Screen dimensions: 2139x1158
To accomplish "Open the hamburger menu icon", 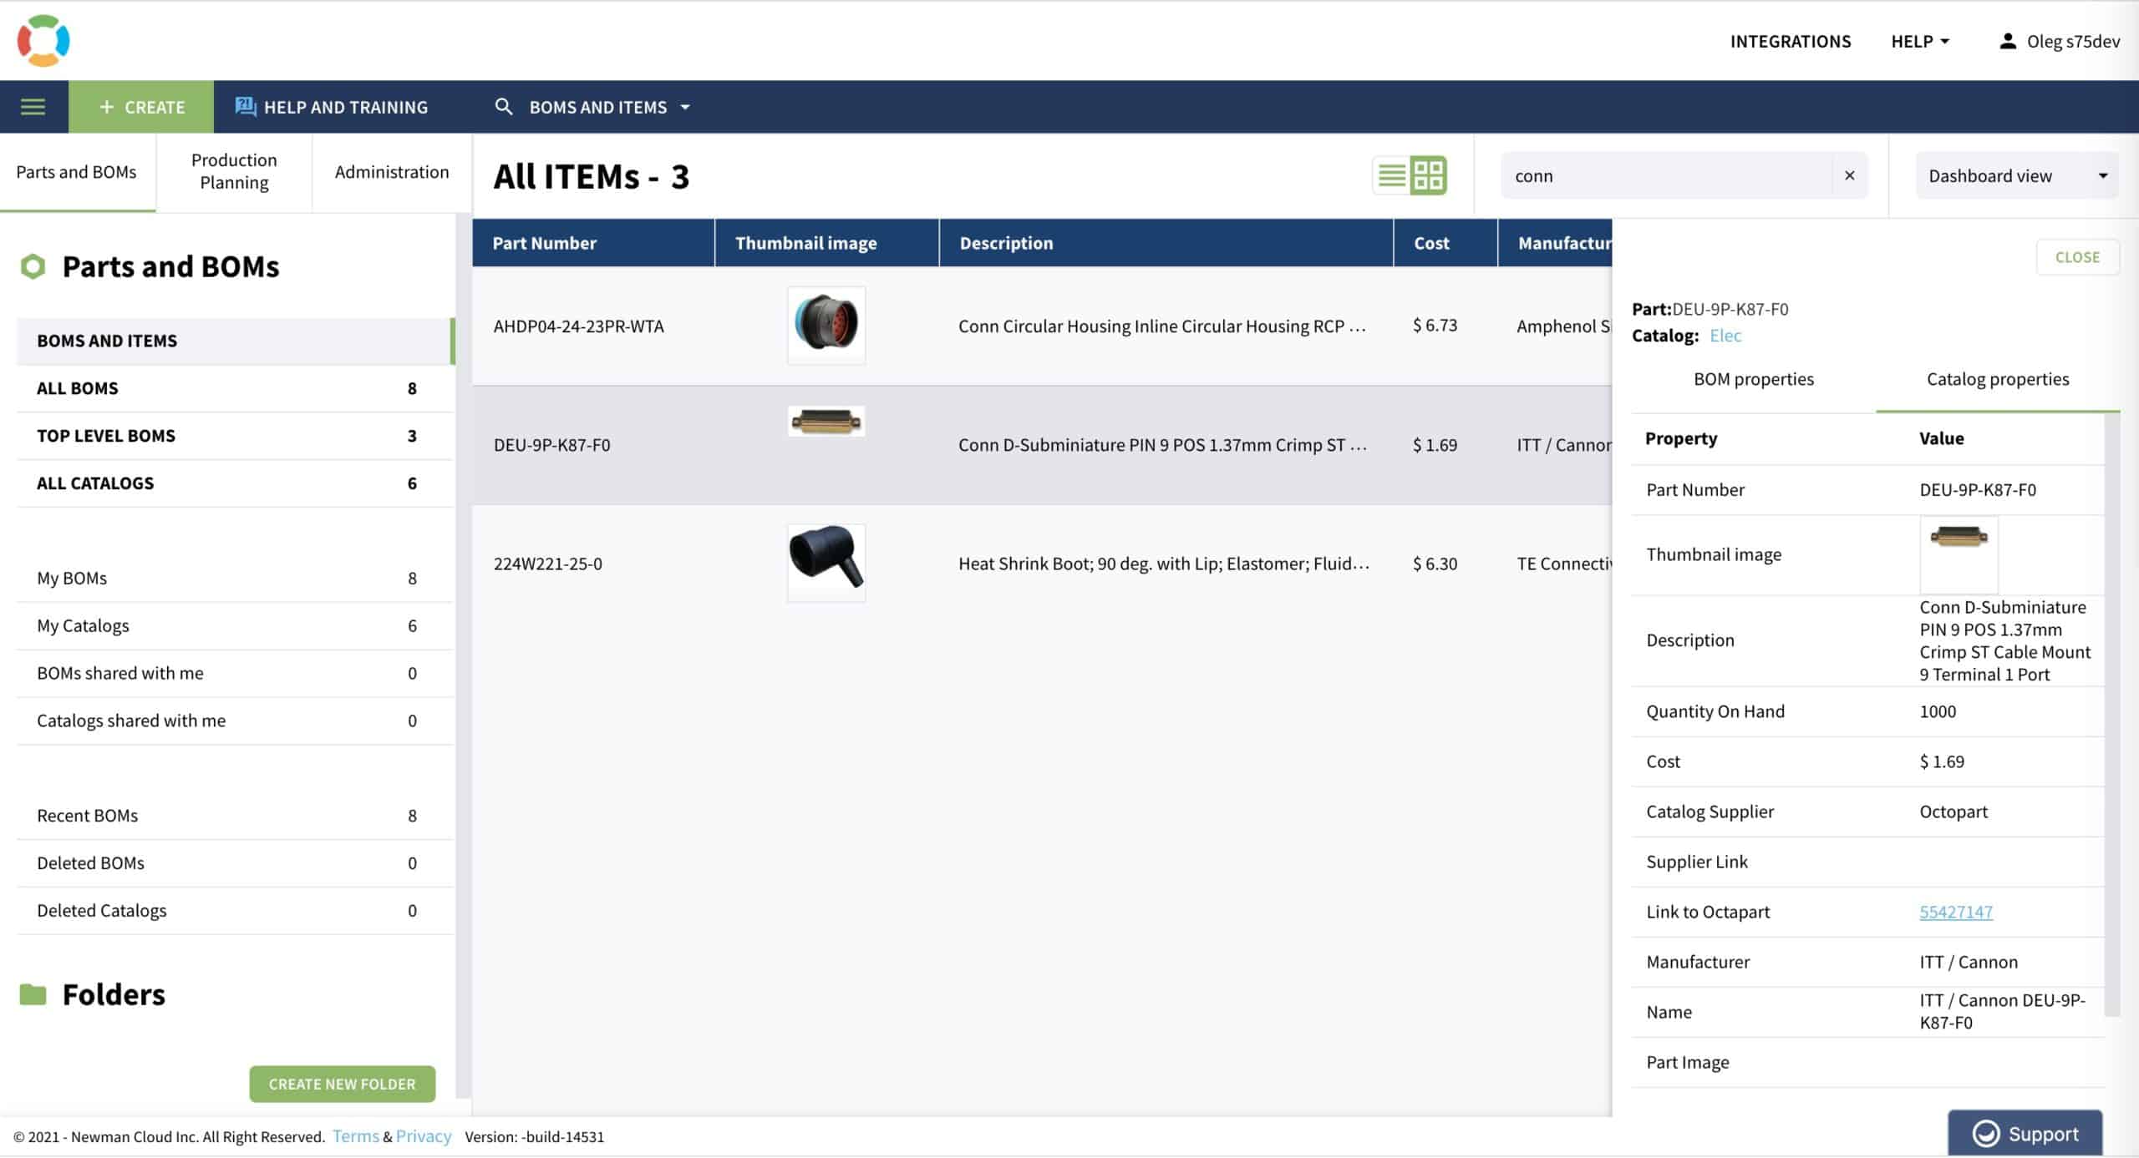I will coord(33,107).
